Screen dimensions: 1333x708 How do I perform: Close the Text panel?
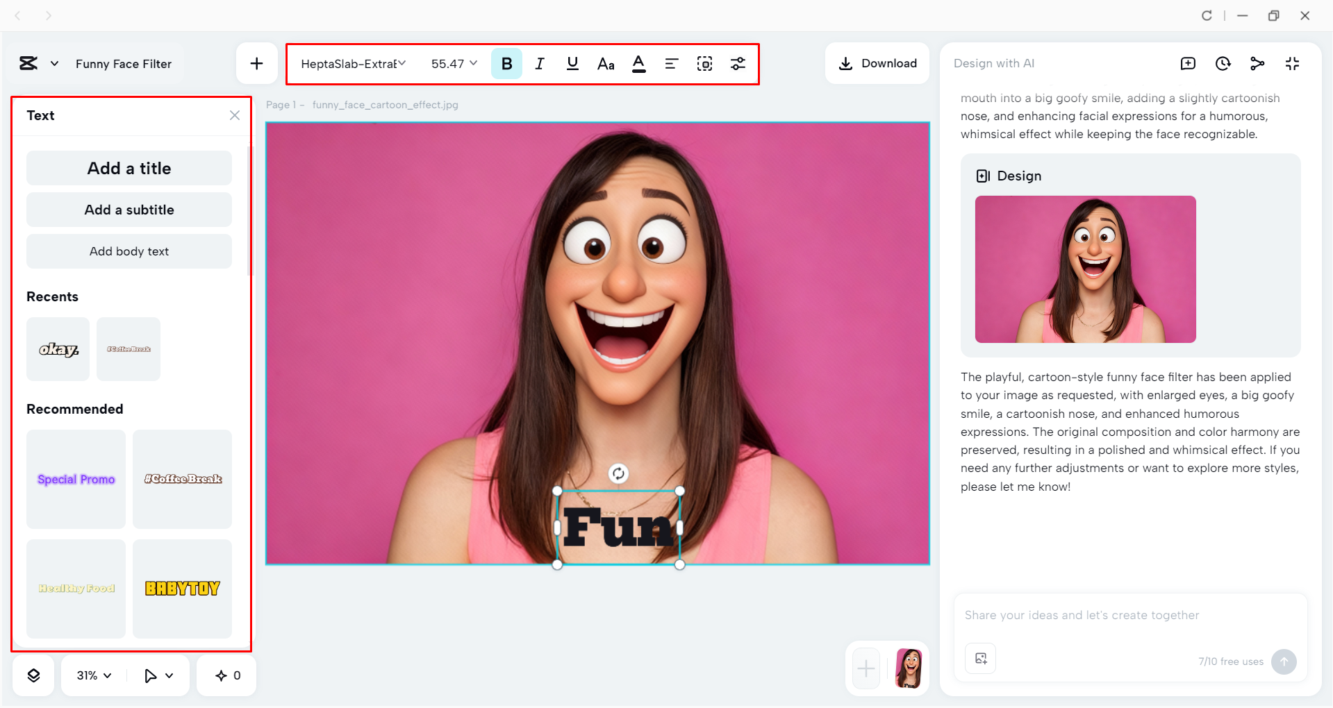pos(234,115)
